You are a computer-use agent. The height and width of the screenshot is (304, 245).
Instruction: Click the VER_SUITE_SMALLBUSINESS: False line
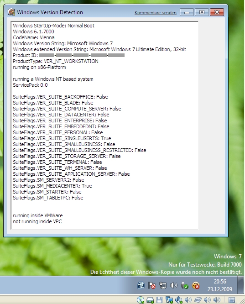[x=64, y=144]
